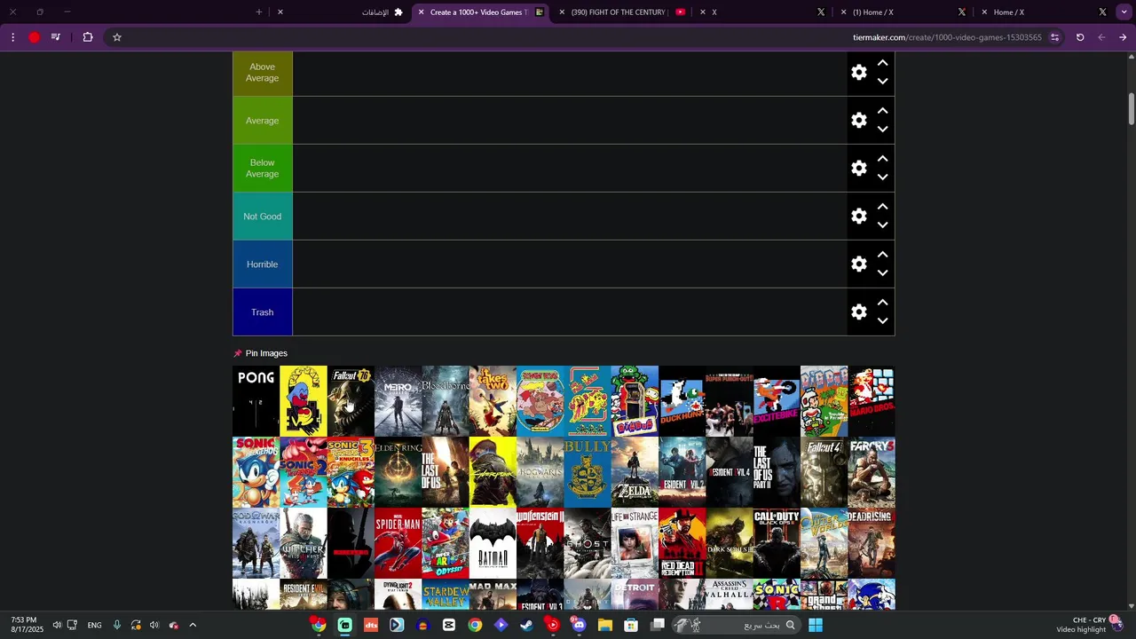This screenshot has height=639, width=1136.
Task: Open a new browser tab with plus button
Action: pos(258,12)
